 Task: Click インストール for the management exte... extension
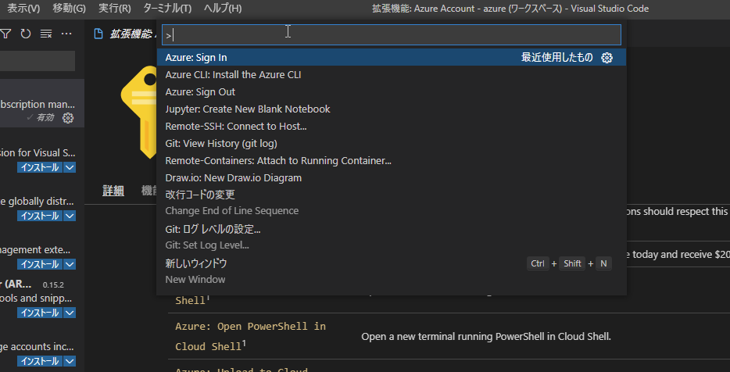[x=40, y=264]
